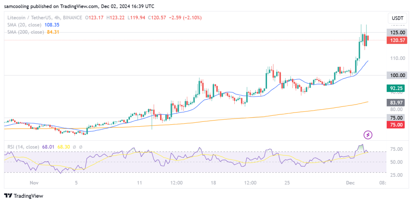Screen dimensions: 413x203
Task: Click the red 120.57 current price label
Action: tap(397, 40)
